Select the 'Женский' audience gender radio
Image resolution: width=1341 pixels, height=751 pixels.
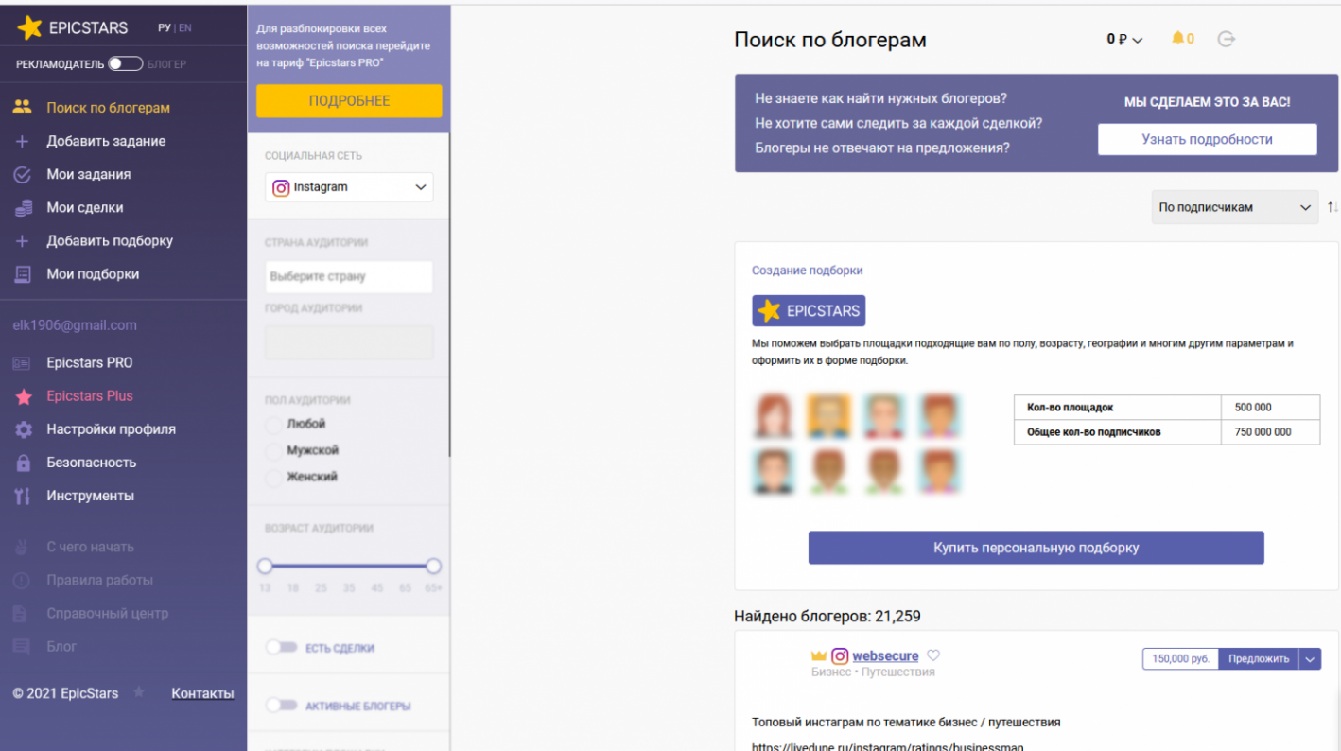click(274, 478)
